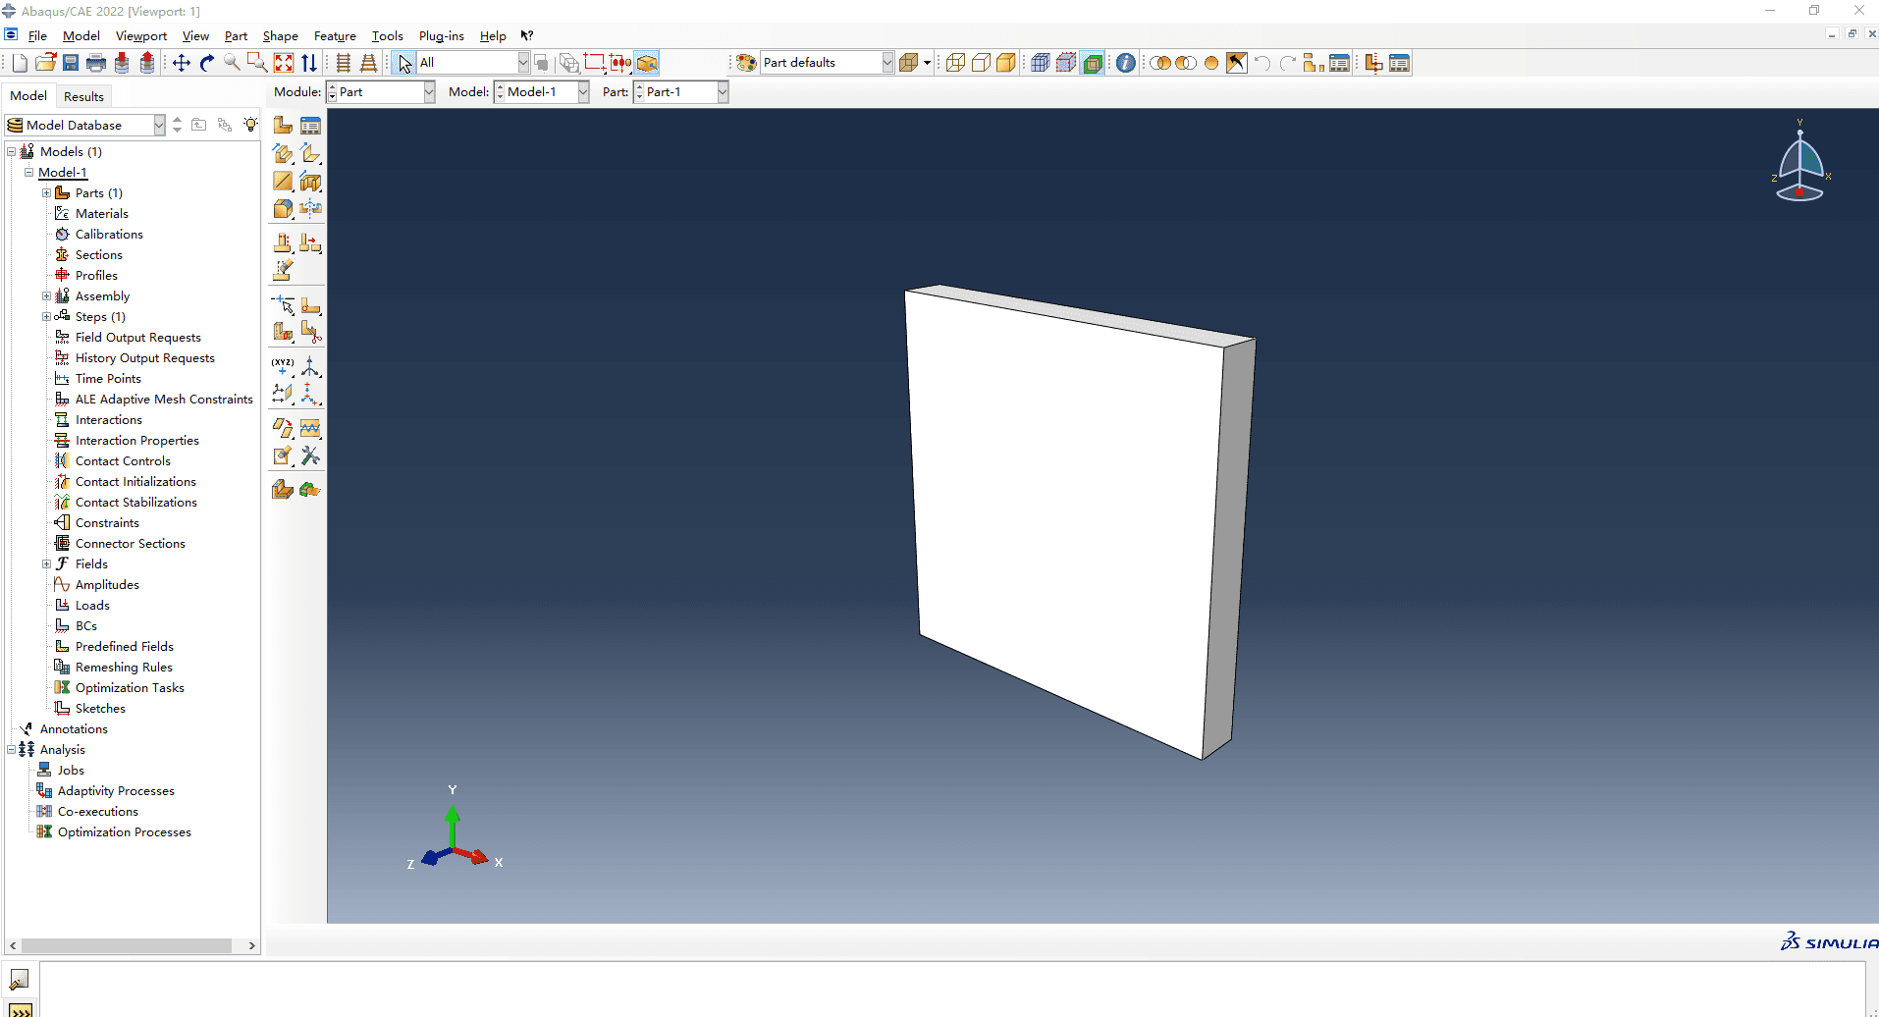Select the Create Round or Fillet tool
The height and width of the screenshot is (1017, 1879).
pyautogui.click(x=283, y=208)
